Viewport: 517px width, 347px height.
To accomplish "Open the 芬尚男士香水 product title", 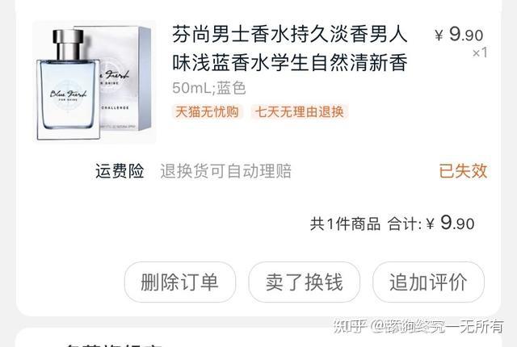I will coord(290,48).
